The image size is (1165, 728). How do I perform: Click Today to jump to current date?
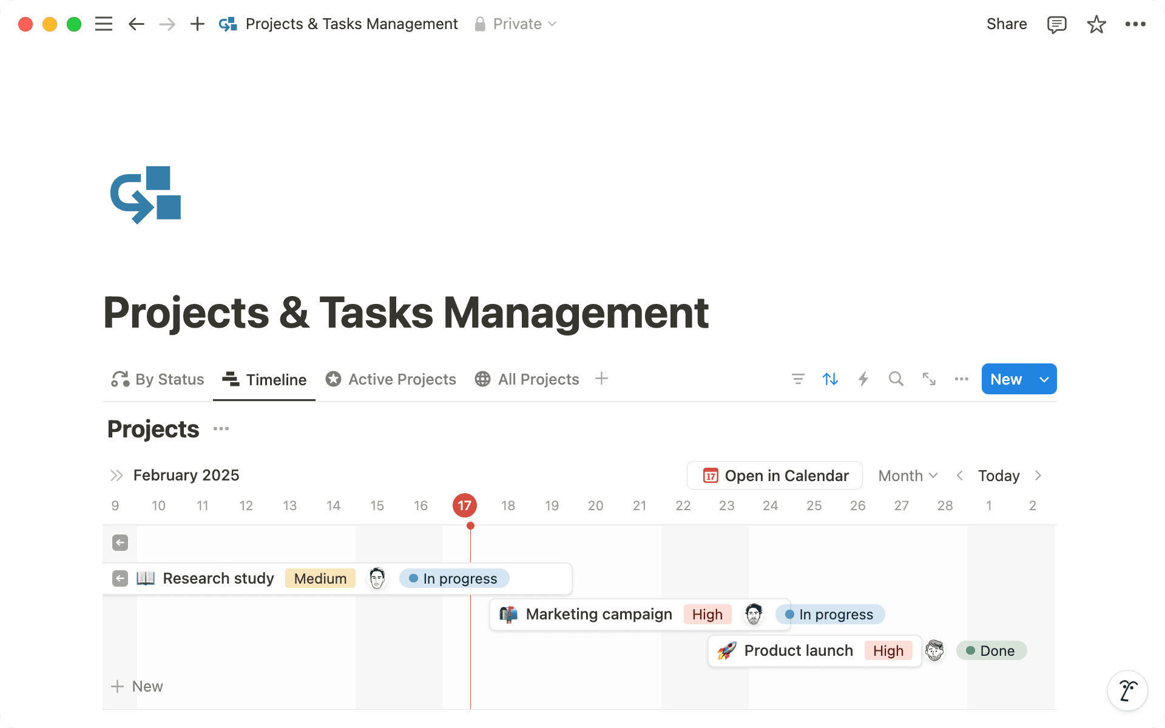[x=998, y=476]
